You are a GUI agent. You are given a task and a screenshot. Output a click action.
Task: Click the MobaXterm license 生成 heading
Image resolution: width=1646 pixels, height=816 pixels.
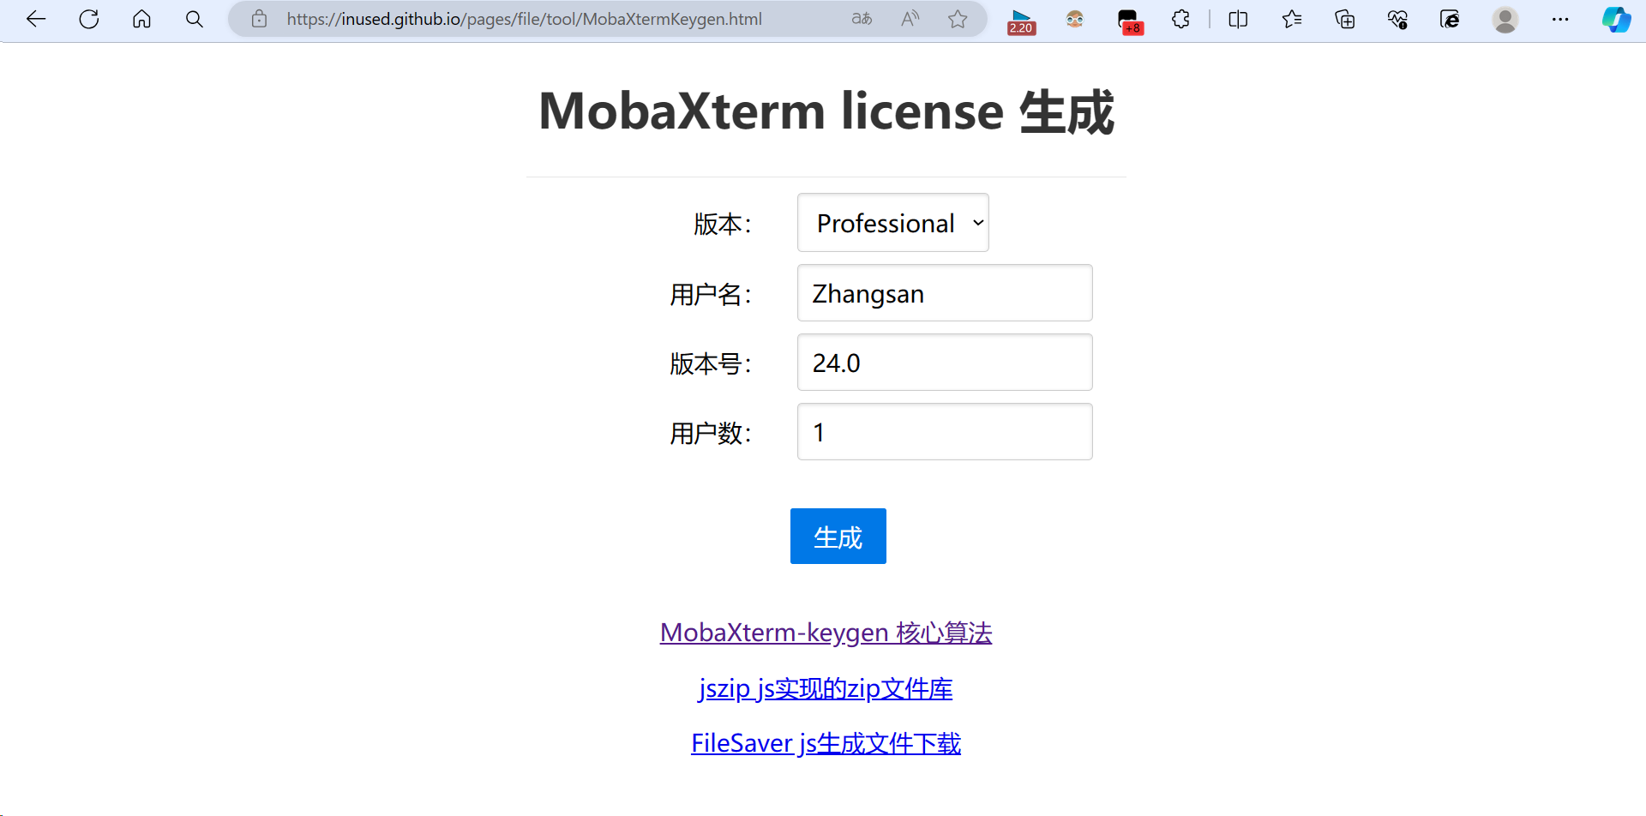[826, 111]
